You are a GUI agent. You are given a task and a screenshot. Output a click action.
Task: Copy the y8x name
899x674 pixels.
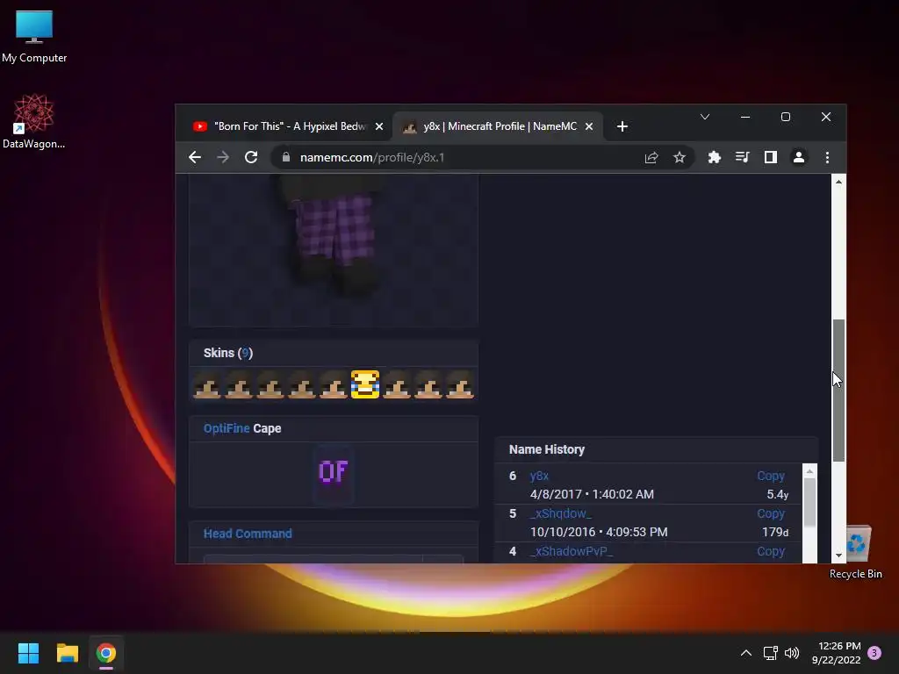771,476
